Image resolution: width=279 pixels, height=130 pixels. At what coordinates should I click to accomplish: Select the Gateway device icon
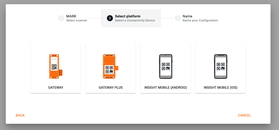pos(56,66)
